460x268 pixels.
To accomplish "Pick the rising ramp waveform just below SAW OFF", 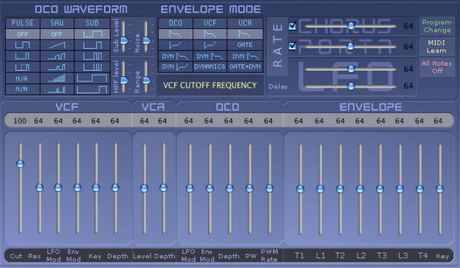I will coord(57,45).
